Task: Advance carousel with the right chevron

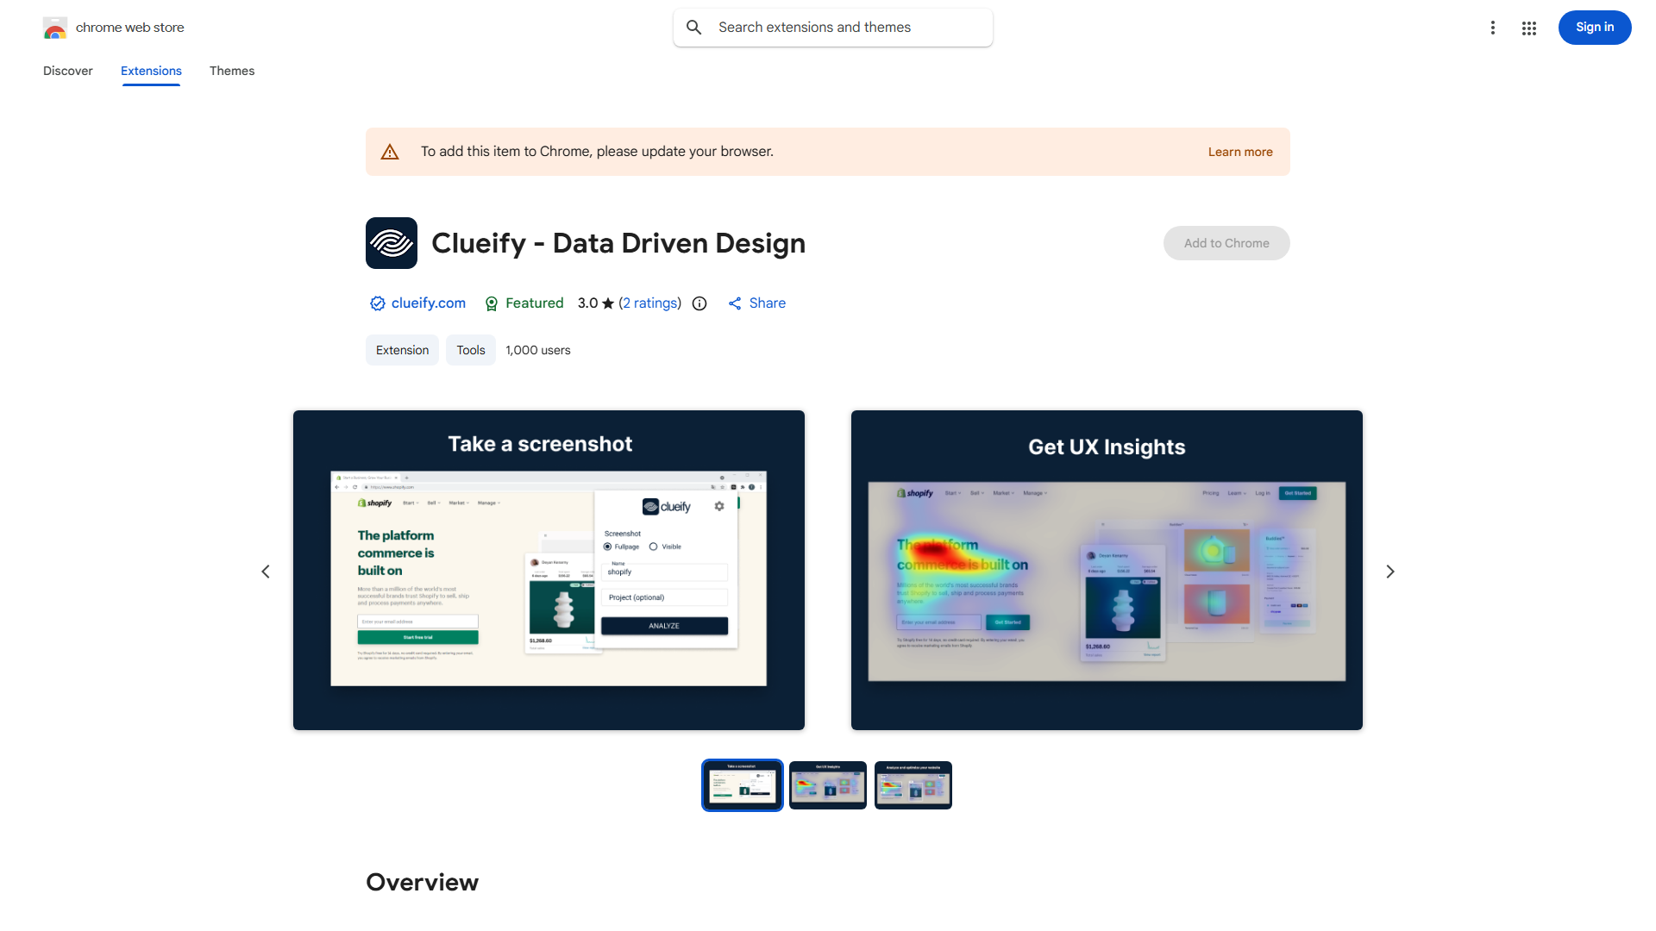Action: (x=1390, y=571)
